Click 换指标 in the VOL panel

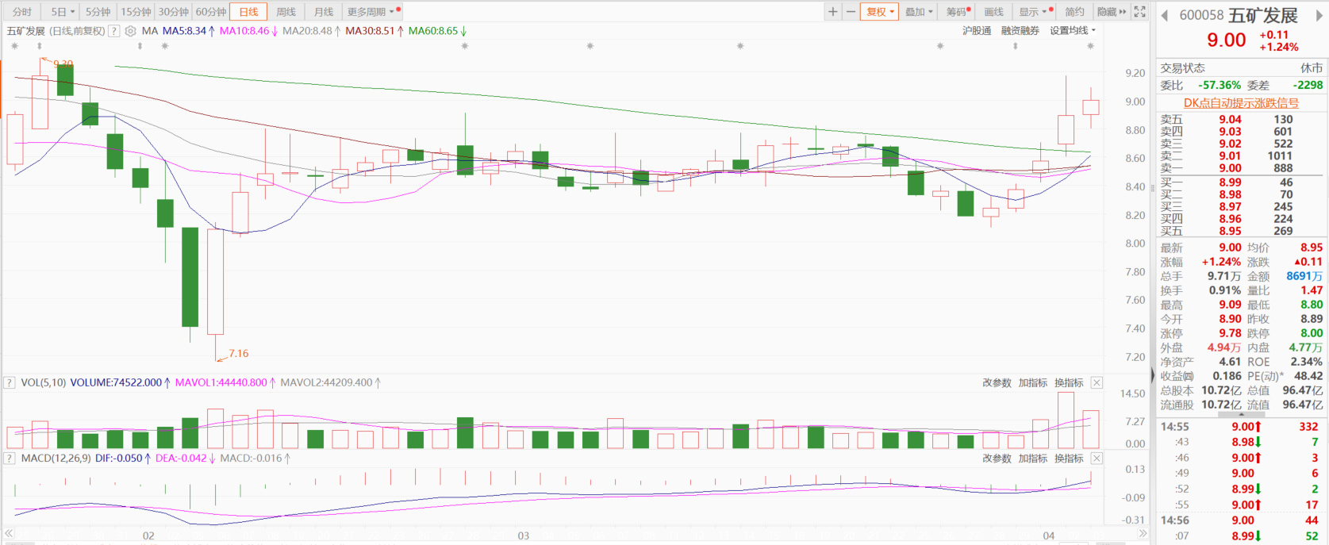1069,383
